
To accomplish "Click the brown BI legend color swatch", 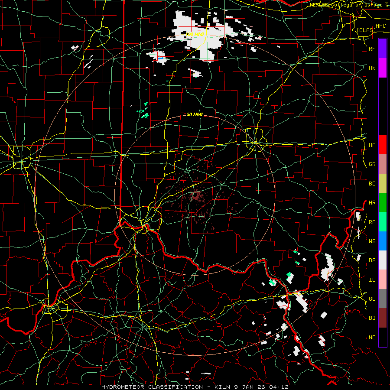I will (x=383, y=318).
